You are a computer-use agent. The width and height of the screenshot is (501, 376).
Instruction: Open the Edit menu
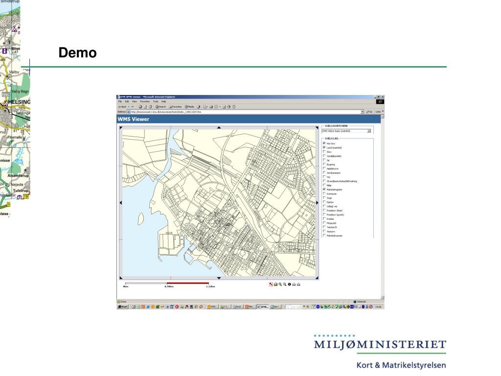(x=127, y=101)
